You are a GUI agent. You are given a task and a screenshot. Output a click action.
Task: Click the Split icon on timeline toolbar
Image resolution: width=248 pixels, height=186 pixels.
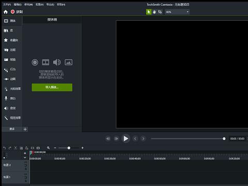(33, 148)
